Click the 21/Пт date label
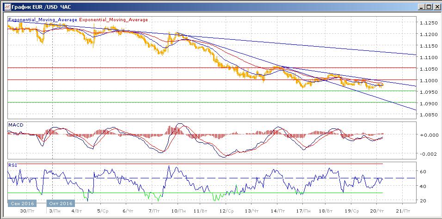 click(403, 211)
